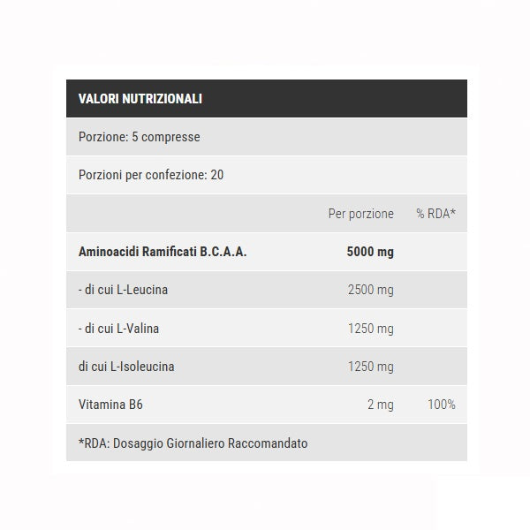Viewport: 530px width, 530px height.
Task: Select the 1250 mg L-Isoleucina amount
Action: tap(371, 367)
